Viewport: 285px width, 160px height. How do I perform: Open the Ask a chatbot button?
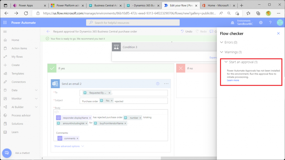tap(7, 153)
